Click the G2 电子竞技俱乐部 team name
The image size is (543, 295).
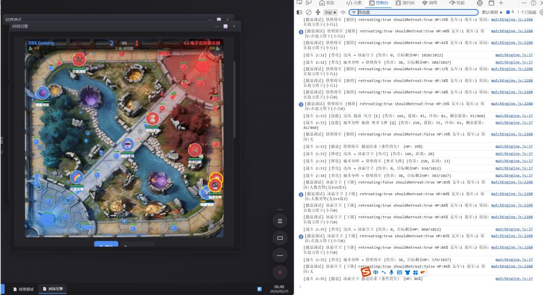coord(202,43)
